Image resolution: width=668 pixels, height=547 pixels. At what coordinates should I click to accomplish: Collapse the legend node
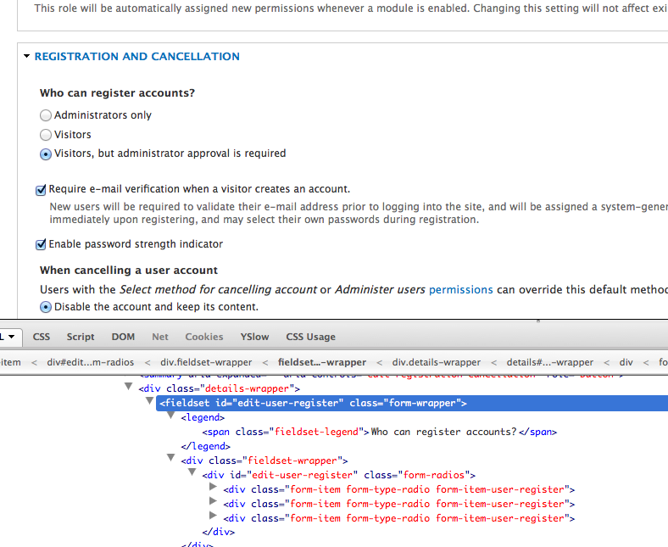(x=171, y=416)
